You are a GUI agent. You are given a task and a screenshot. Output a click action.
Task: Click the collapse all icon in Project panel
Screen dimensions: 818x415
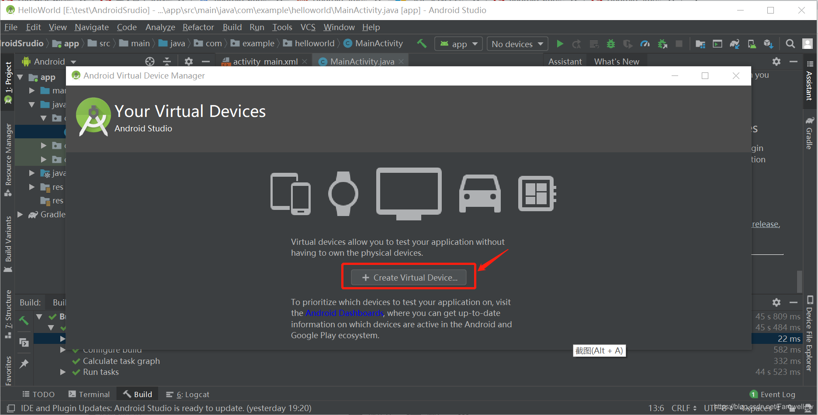pos(167,62)
